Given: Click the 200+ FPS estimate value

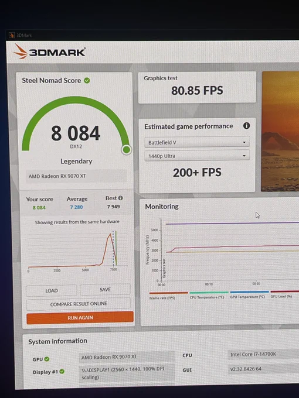Looking at the screenshot, I should click(x=197, y=173).
